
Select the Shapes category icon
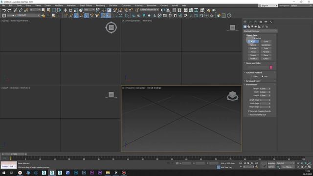coord(249,26)
